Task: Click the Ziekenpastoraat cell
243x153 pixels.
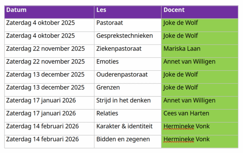Action: click(x=128, y=51)
